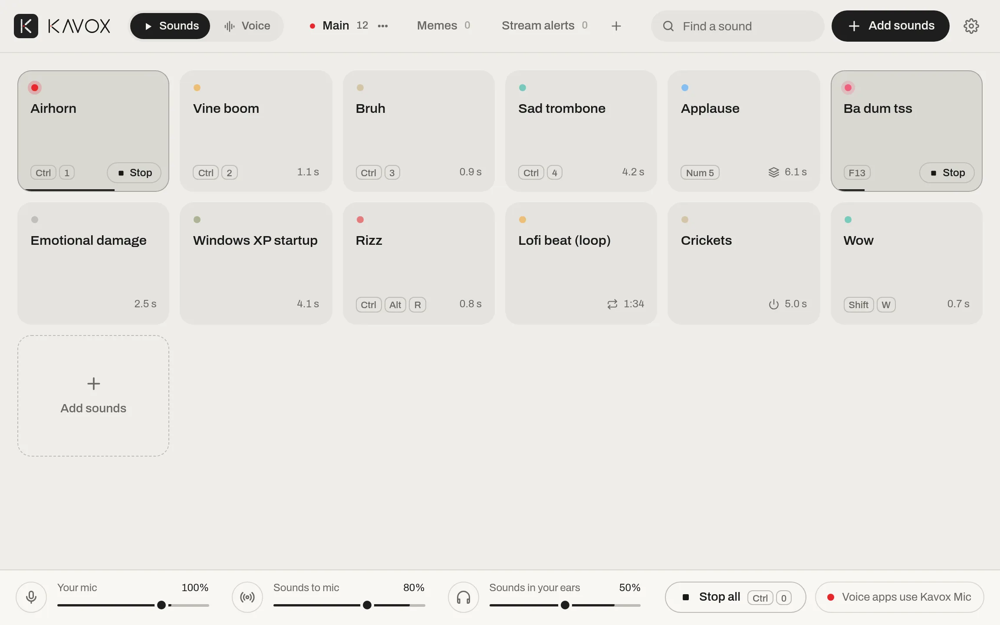This screenshot has width=1000, height=625.
Task: Click Stop all button
Action: click(x=735, y=597)
